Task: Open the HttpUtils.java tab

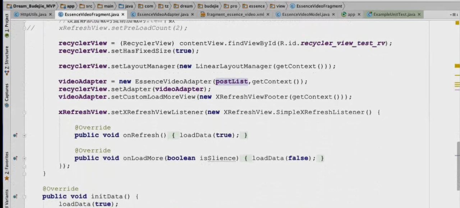Action: (x=33, y=14)
